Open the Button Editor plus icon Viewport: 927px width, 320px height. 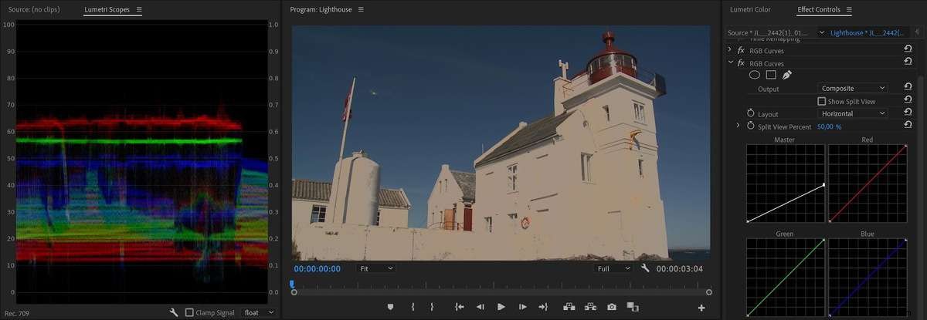click(x=701, y=308)
